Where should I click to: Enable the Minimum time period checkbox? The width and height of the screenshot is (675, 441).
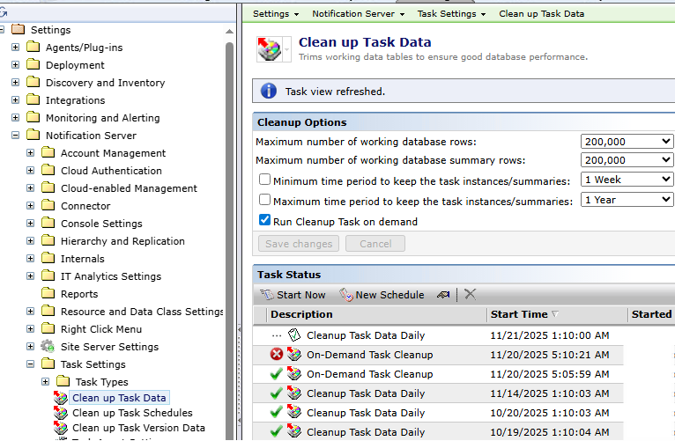click(x=264, y=180)
